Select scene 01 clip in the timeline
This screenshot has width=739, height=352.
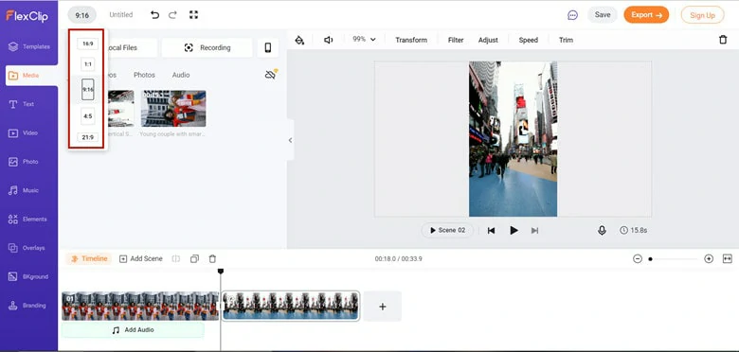pyautogui.click(x=140, y=306)
